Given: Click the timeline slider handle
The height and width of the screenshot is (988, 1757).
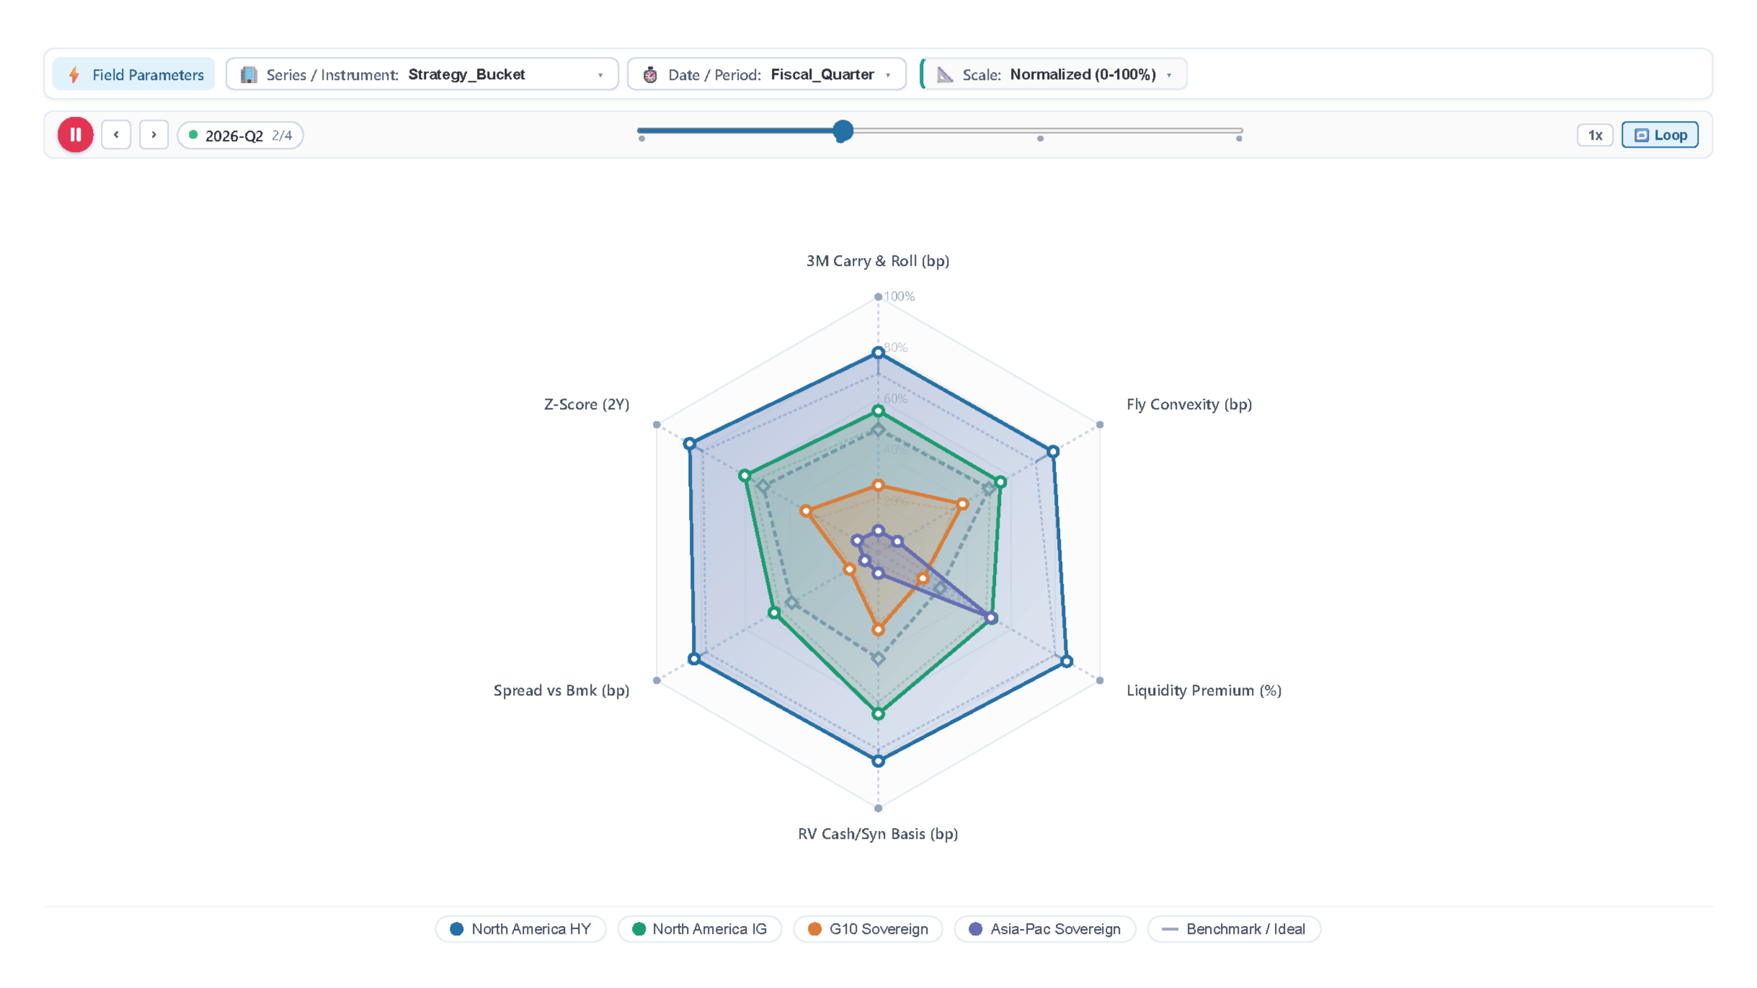Looking at the screenshot, I should (x=842, y=131).
